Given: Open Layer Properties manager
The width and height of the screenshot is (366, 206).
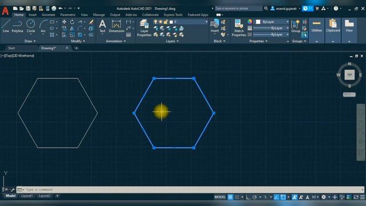Looking at the screenshot, I should (144, 28).
